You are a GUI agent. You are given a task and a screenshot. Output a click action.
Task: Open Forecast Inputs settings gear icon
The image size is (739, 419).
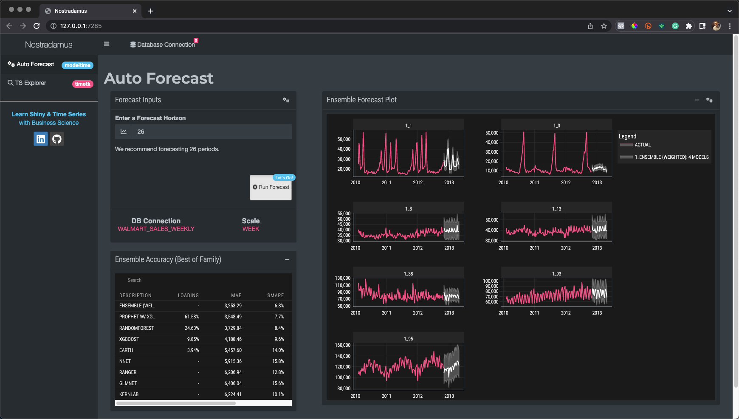(x=286, y=100)
